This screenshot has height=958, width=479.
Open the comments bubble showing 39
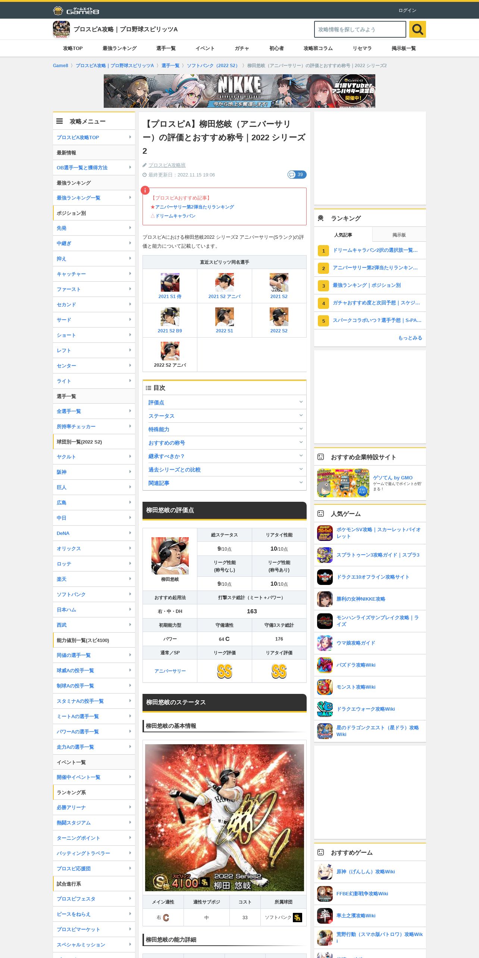click(297, 175)
